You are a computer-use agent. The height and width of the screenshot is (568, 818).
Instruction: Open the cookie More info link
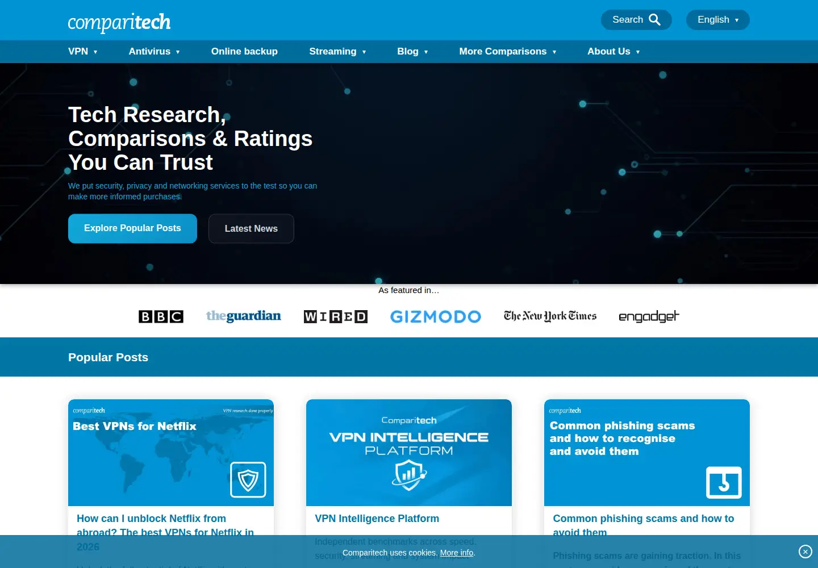457,553
